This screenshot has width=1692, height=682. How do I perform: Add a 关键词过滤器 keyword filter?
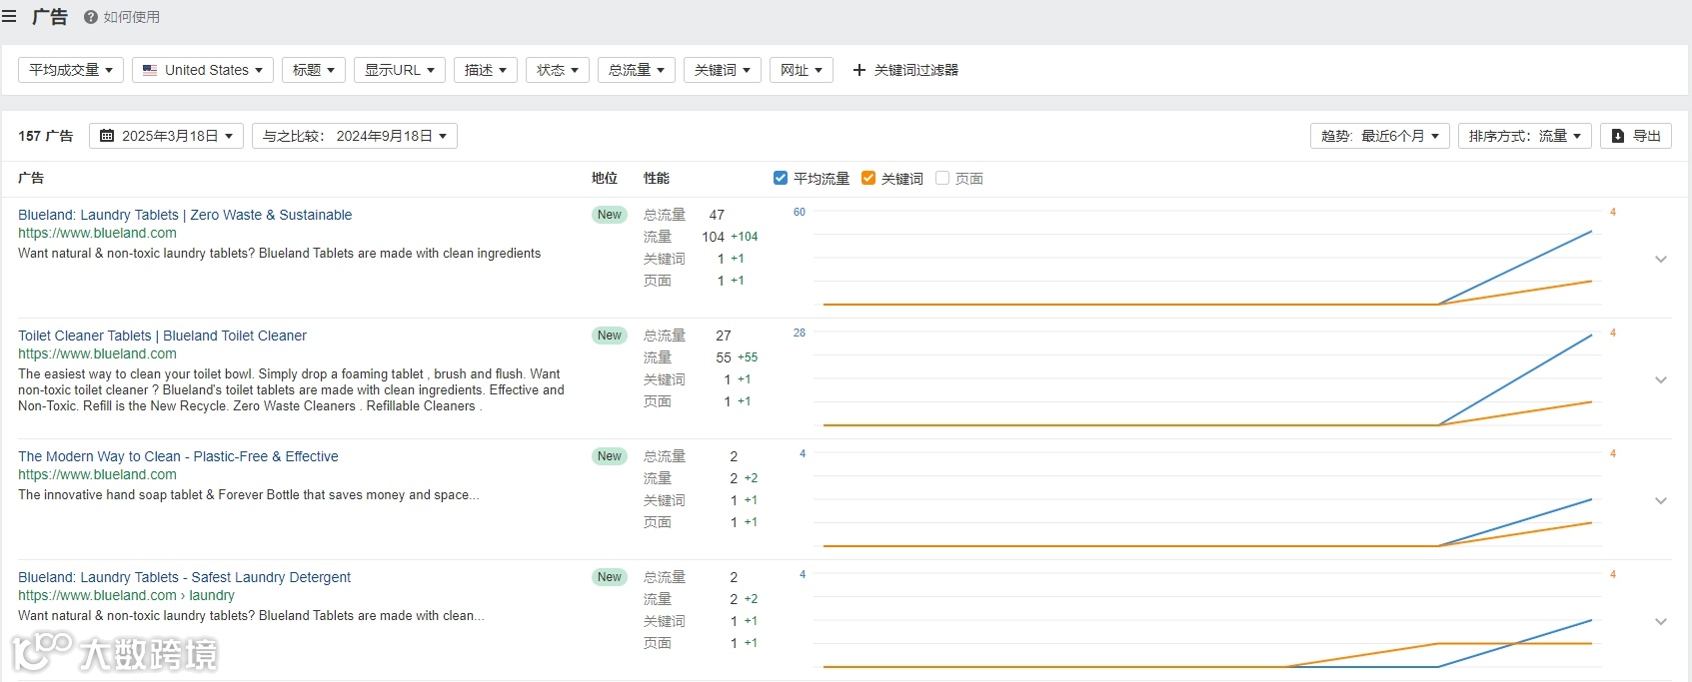[905, 70]
